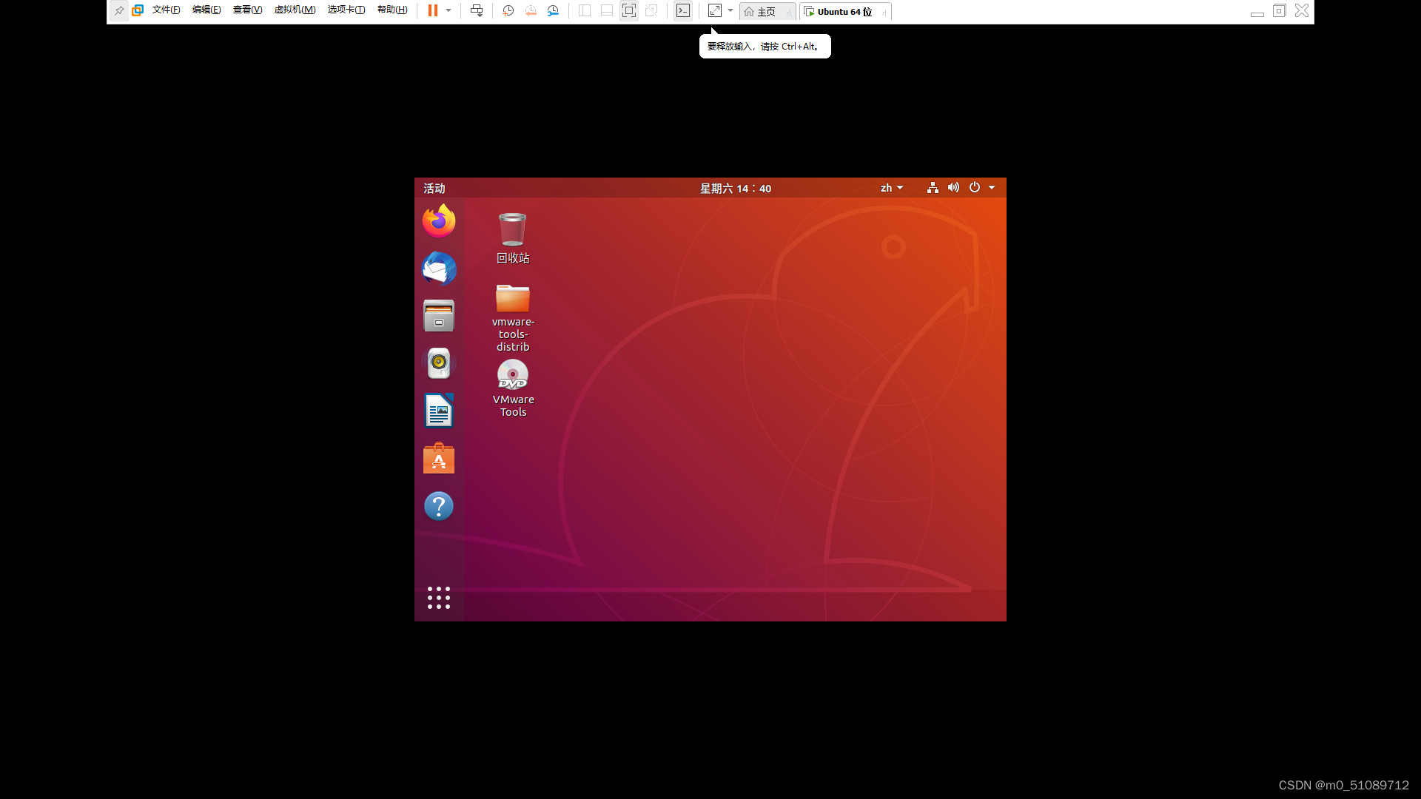Open the zh input language dropdown
1421x799 pixels.
(891, 188)
